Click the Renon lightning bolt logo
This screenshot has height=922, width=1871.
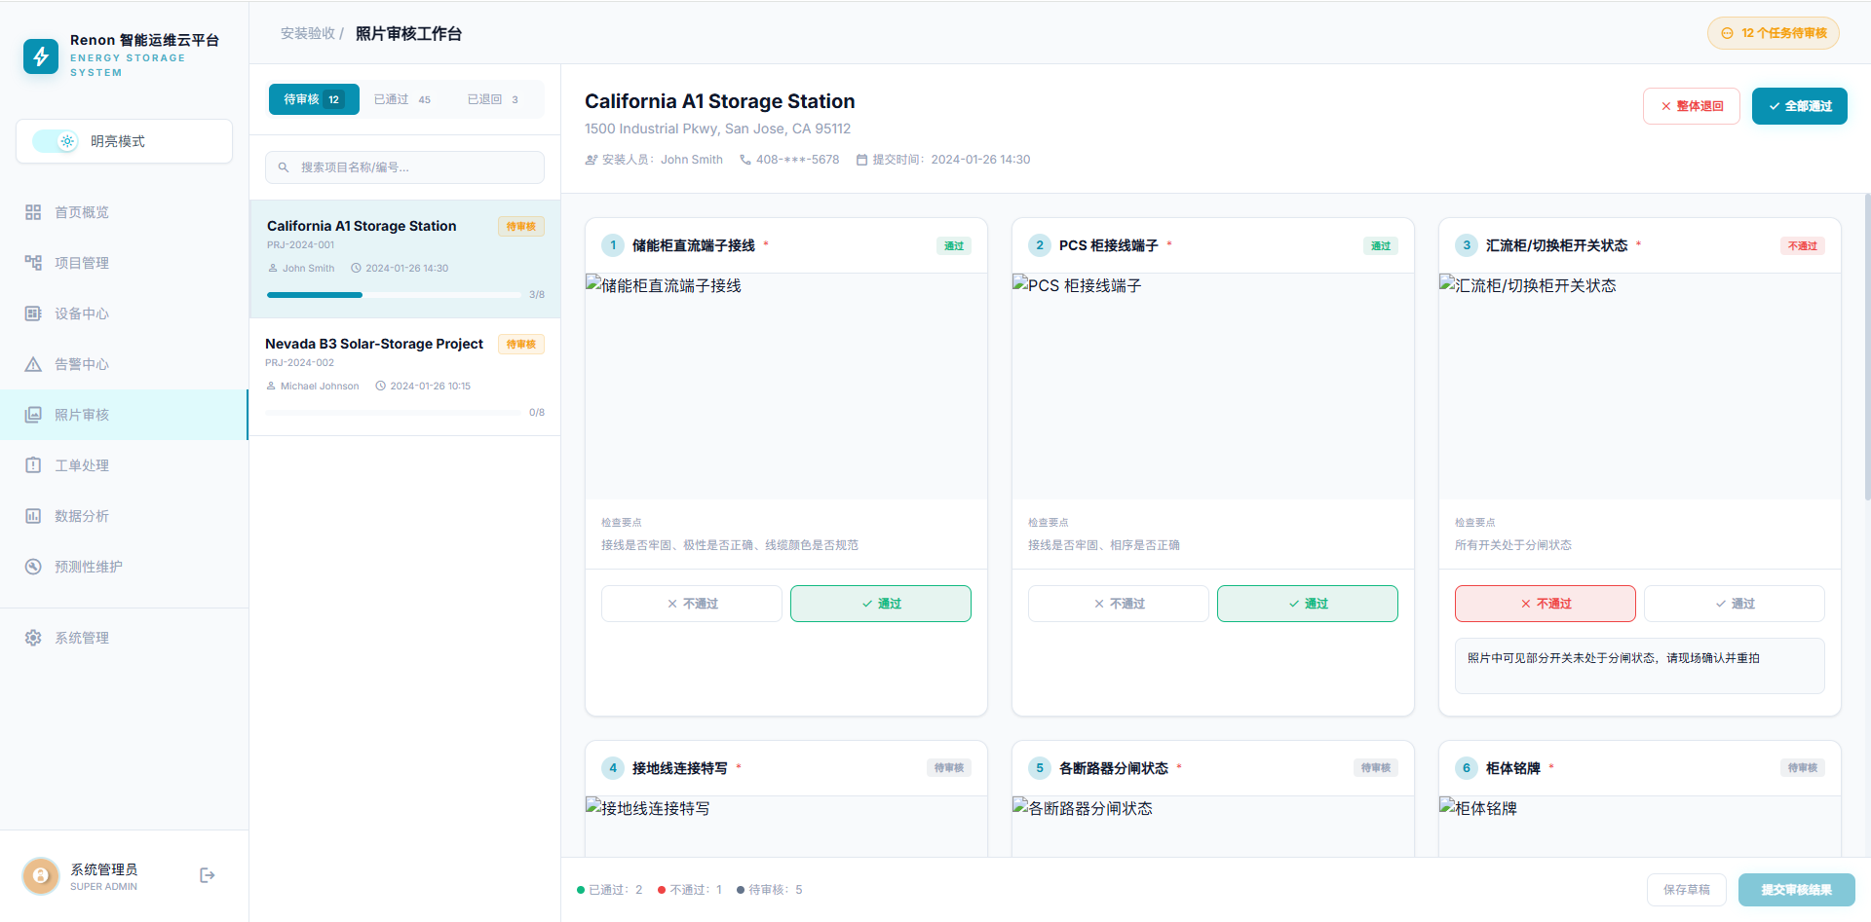pos(41,56)
